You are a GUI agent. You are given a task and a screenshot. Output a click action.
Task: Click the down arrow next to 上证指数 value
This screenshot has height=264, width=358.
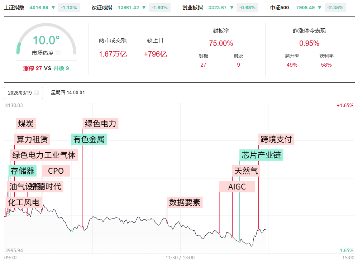click(x=53, y=8)
